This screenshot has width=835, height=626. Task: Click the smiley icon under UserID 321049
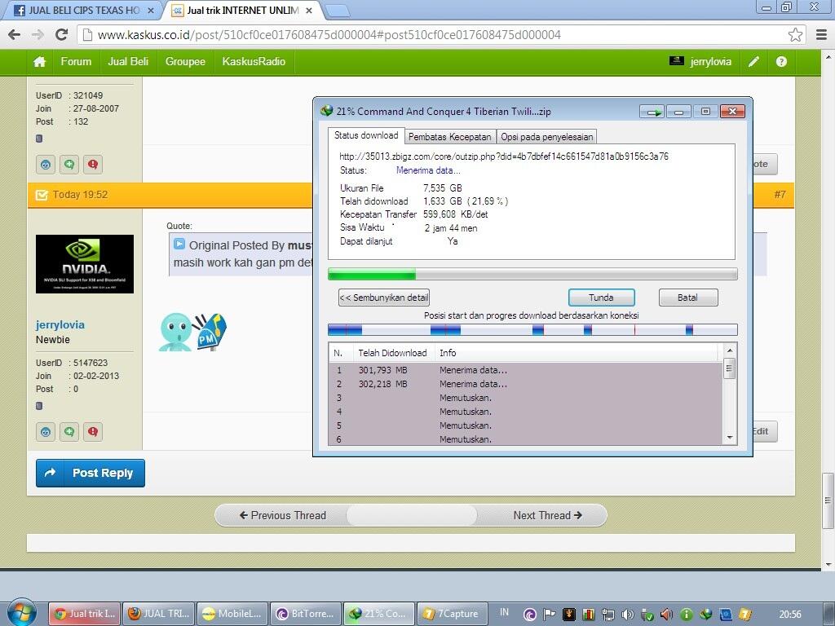(x=46, y=165)
